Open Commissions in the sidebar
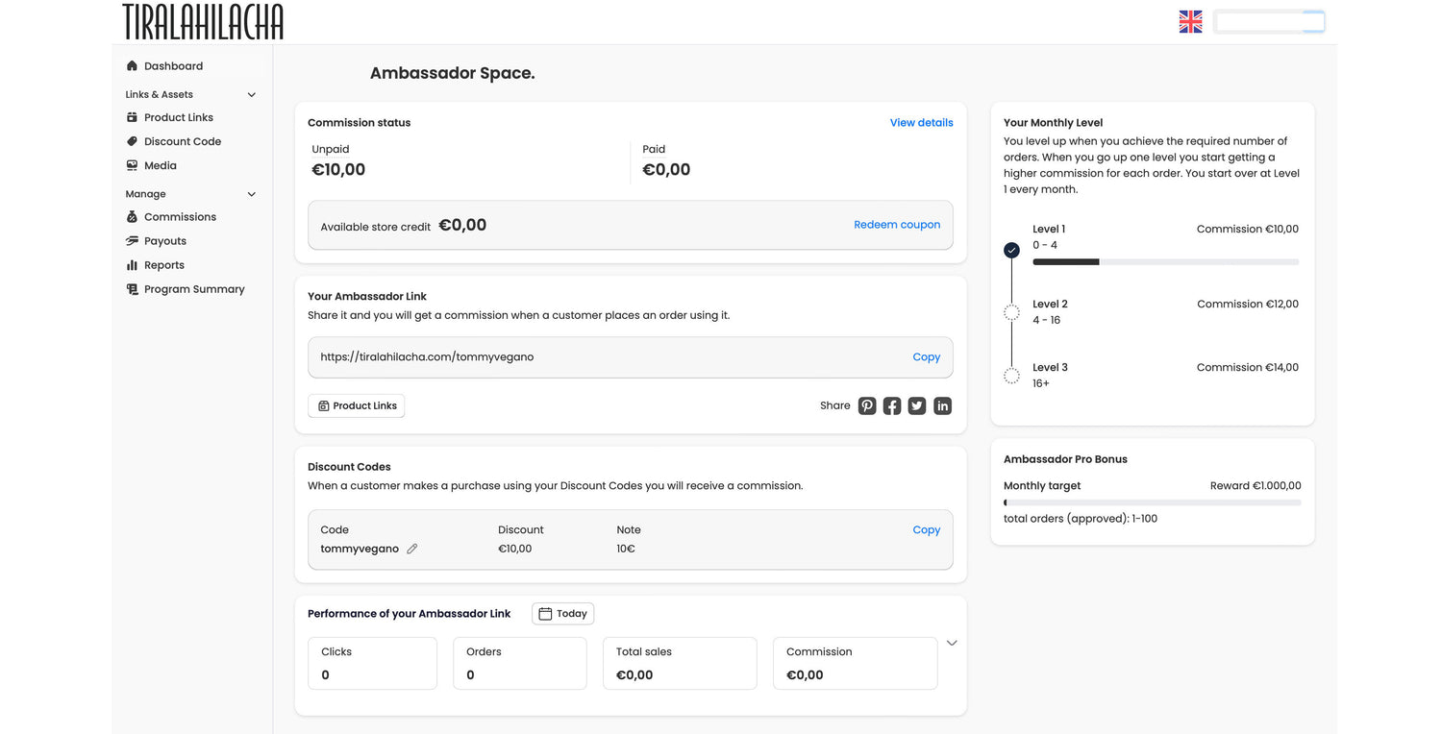 point(180,217)
